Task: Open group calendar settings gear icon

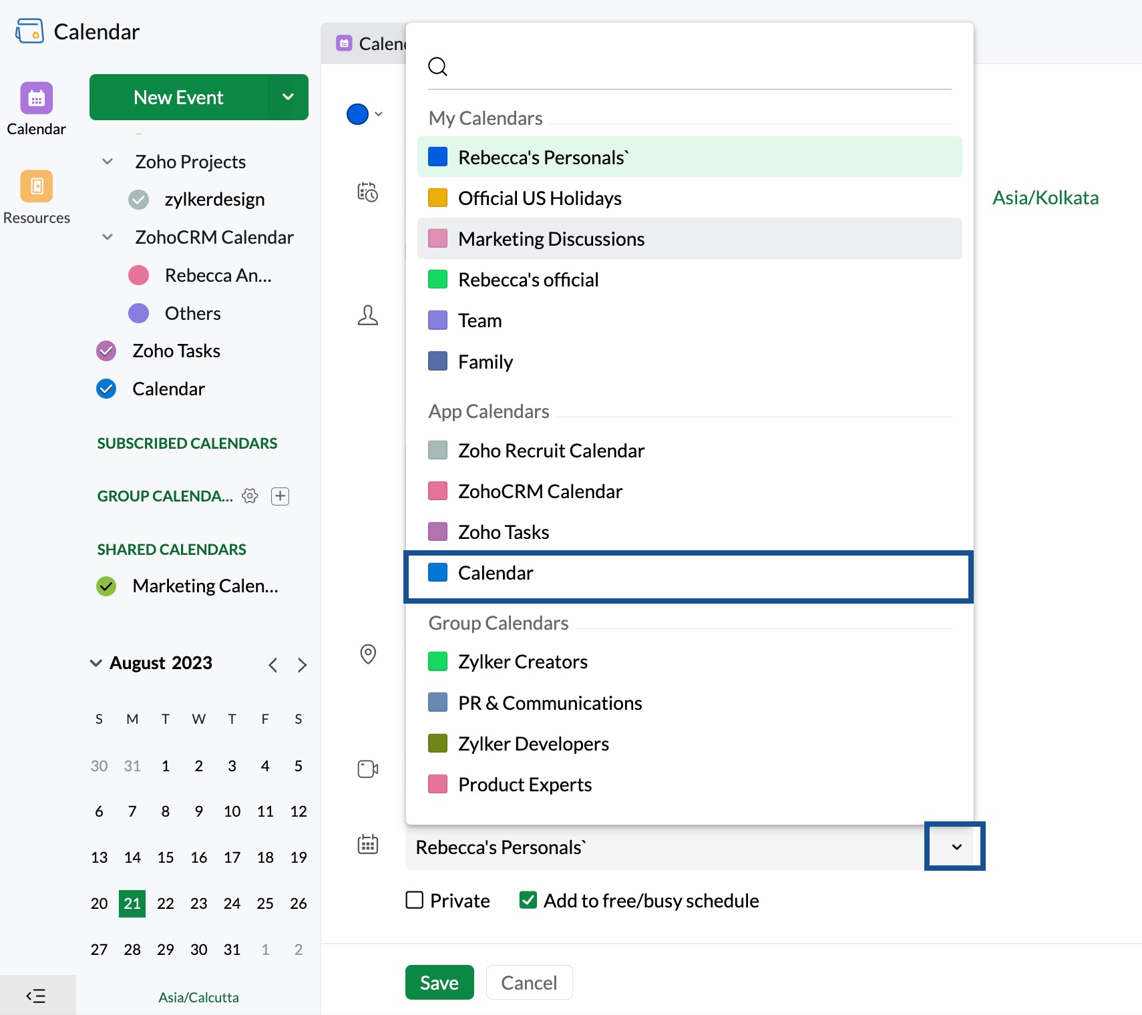Action: pos(250,495)
